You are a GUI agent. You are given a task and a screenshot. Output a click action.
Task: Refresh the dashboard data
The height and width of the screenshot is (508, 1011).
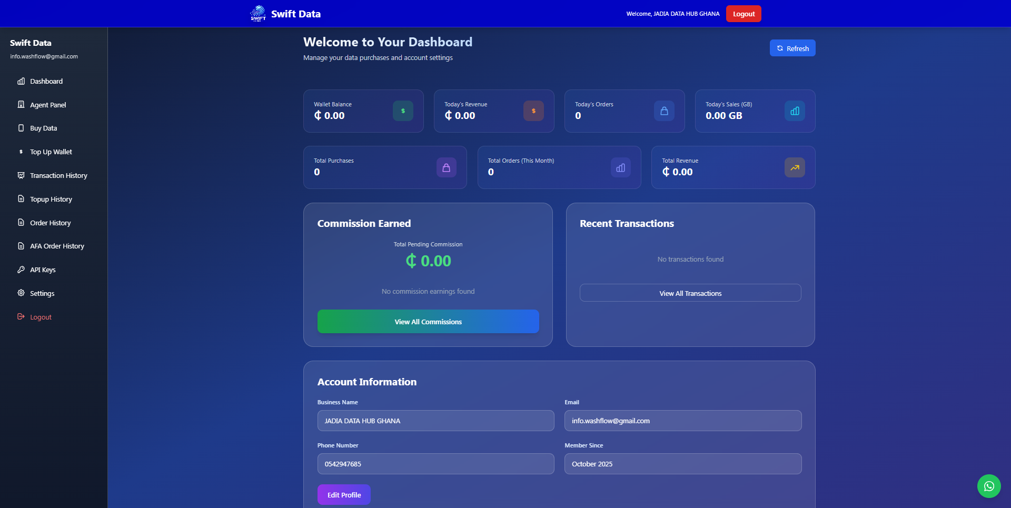coord(792,48)
